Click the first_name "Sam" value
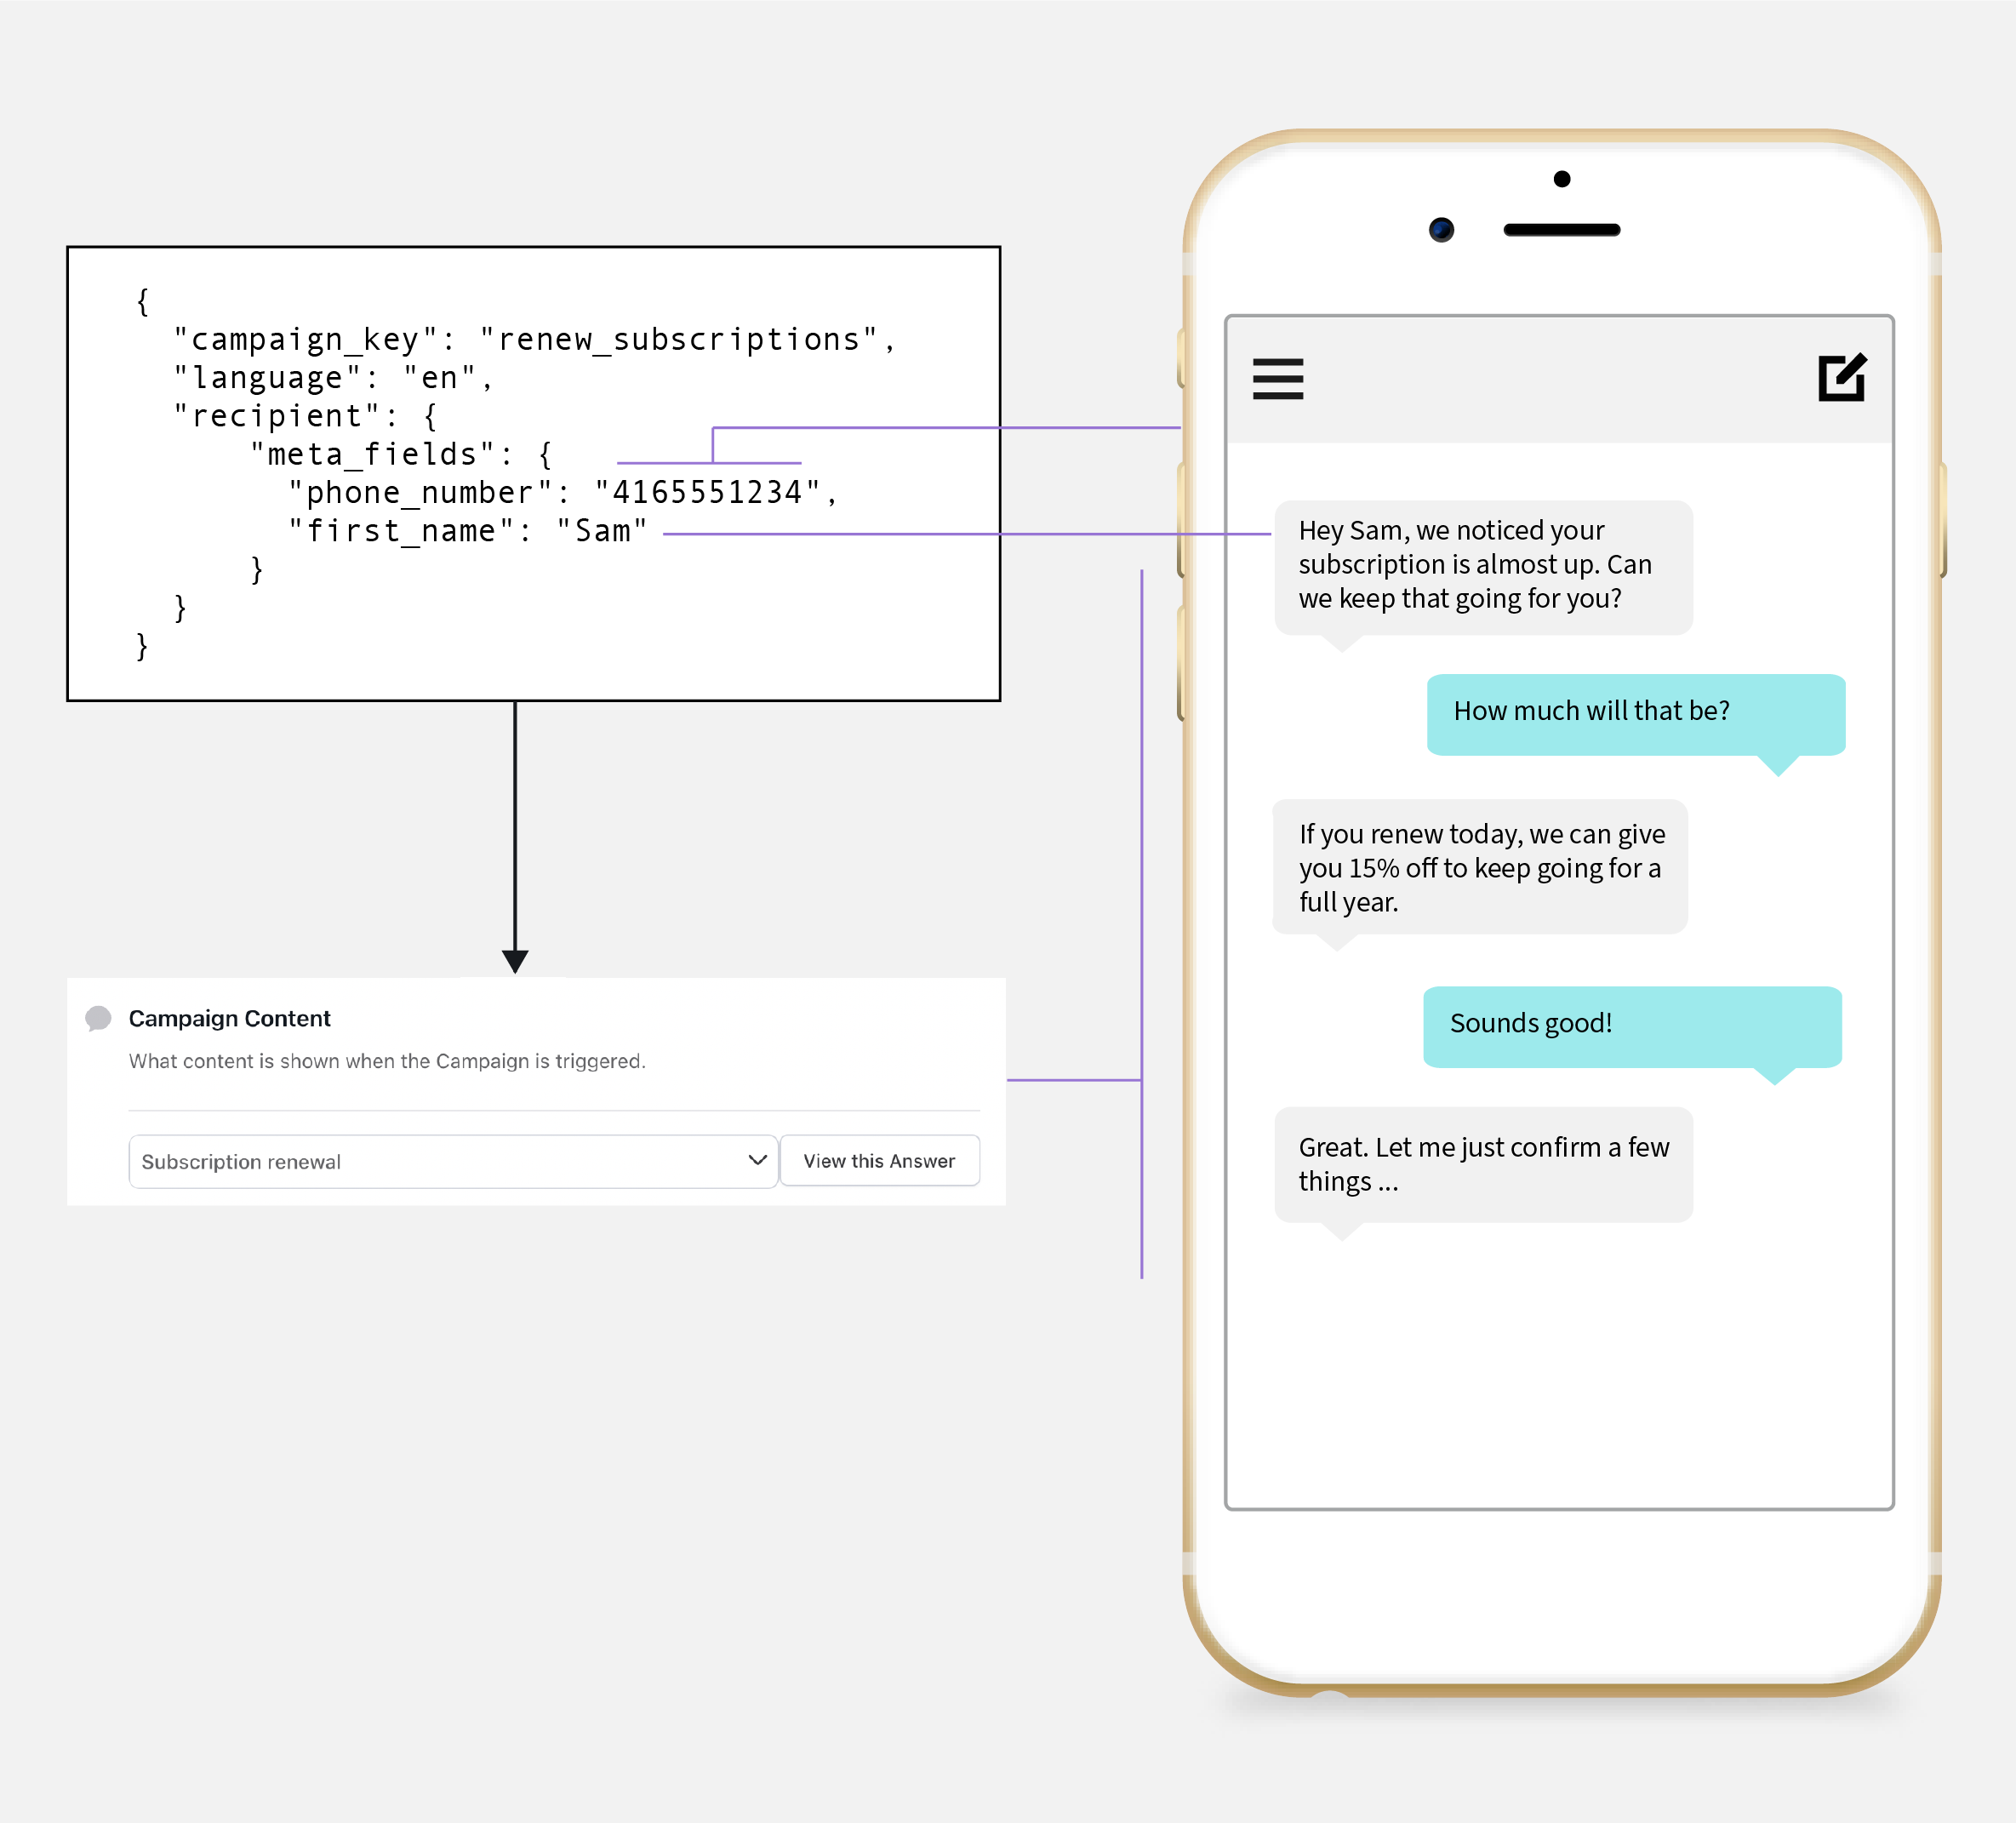 (x=602, y=531)
